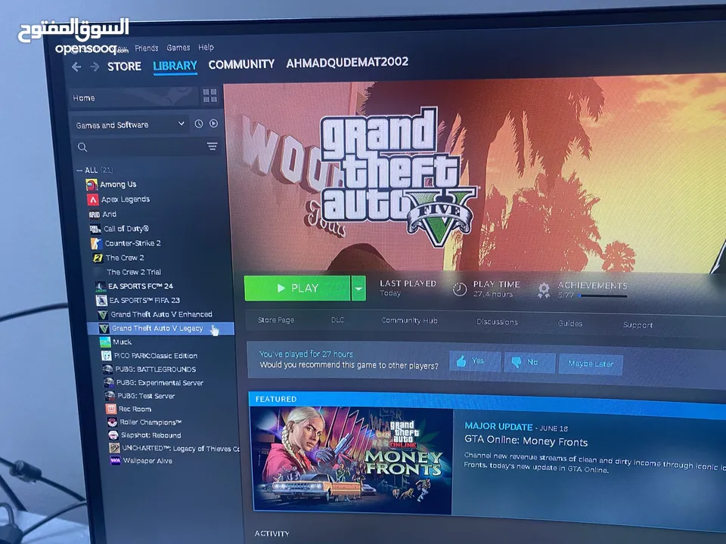Recommend game with Yes thumbs-up

(475, 361)
